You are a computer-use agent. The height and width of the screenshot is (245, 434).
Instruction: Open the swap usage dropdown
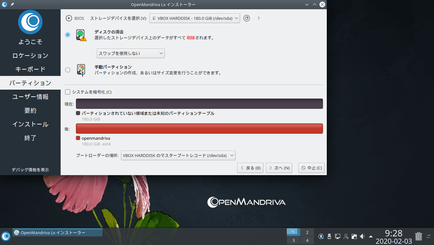click(x=131, y=53)
